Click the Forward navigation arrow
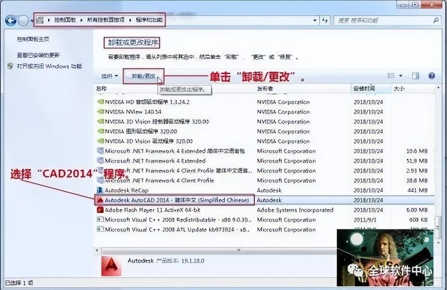This screenshot has width=447, height=290. coord(23,21)
